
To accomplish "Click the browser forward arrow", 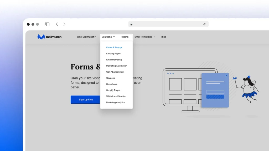I will pos(64,24).
